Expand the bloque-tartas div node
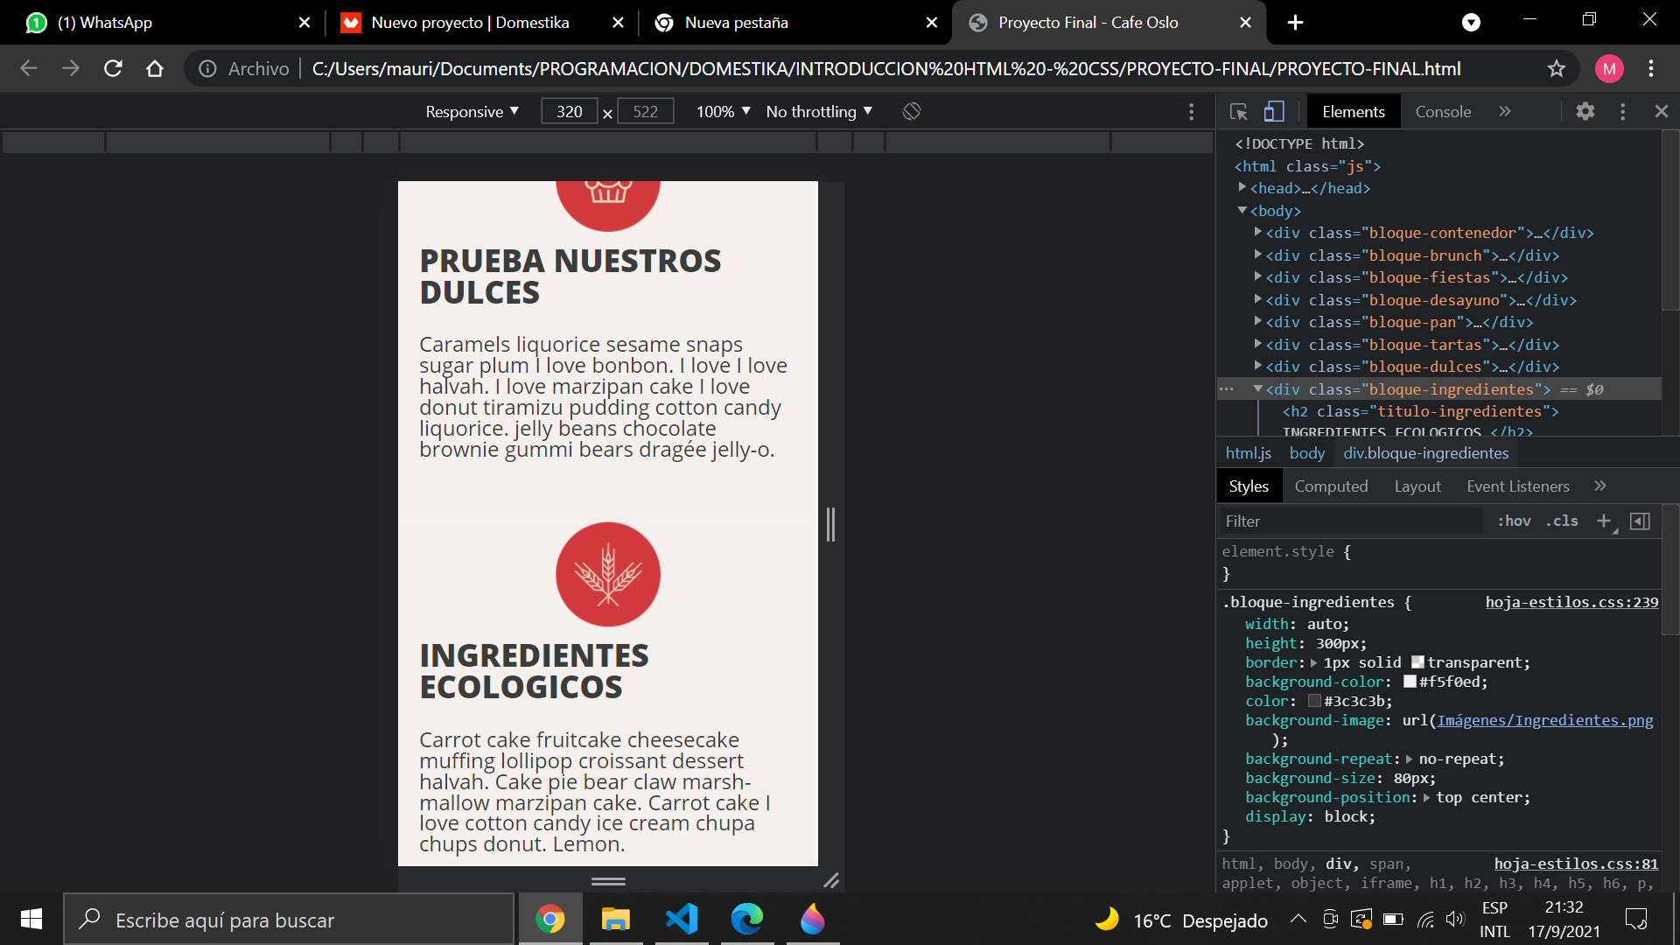 click(x=1257, y=345)
